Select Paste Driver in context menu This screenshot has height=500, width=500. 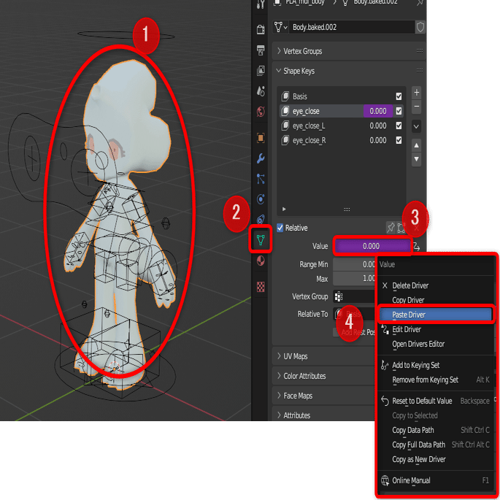pos(436,315)
